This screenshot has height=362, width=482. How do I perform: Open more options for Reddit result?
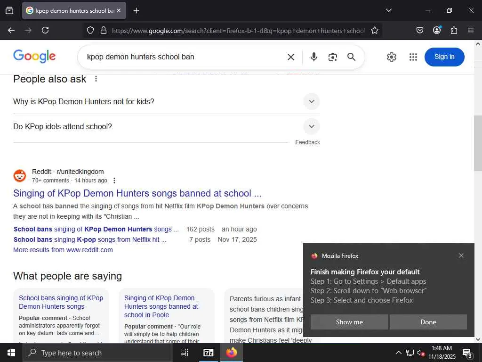[x=114, y=181]
